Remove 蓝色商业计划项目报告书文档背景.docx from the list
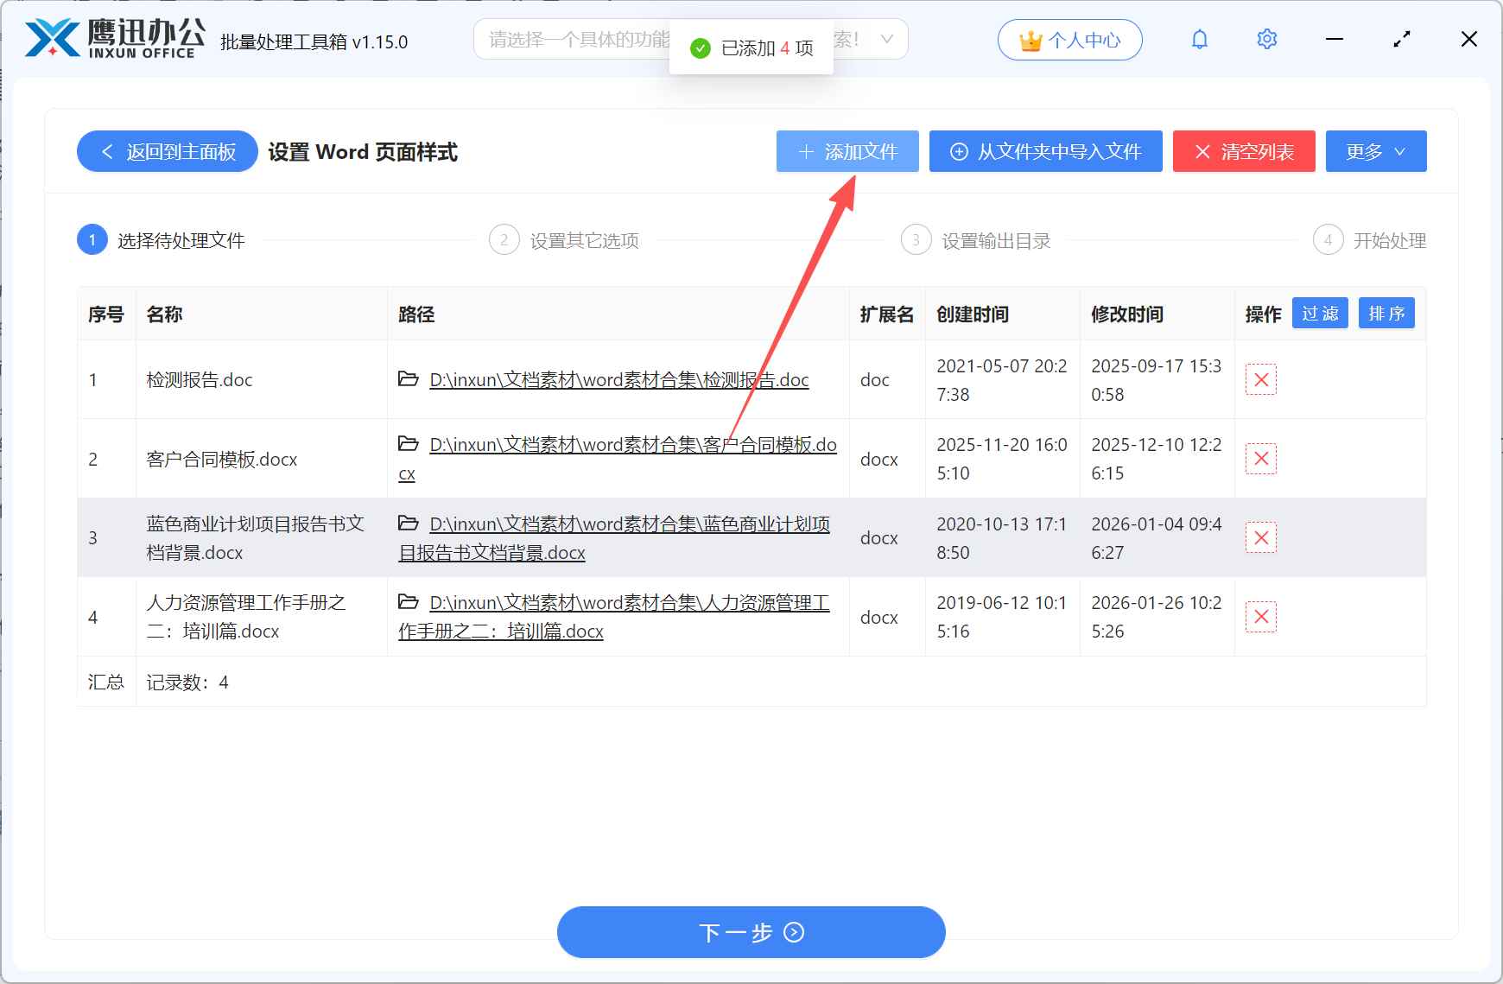 pos(1261,537)
